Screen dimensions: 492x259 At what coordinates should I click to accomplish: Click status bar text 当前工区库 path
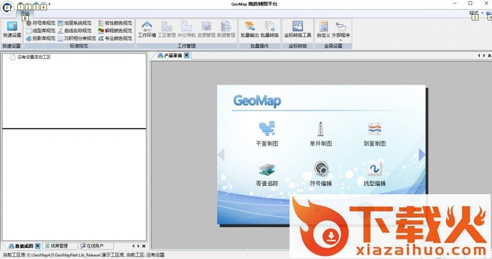(83, 255)
